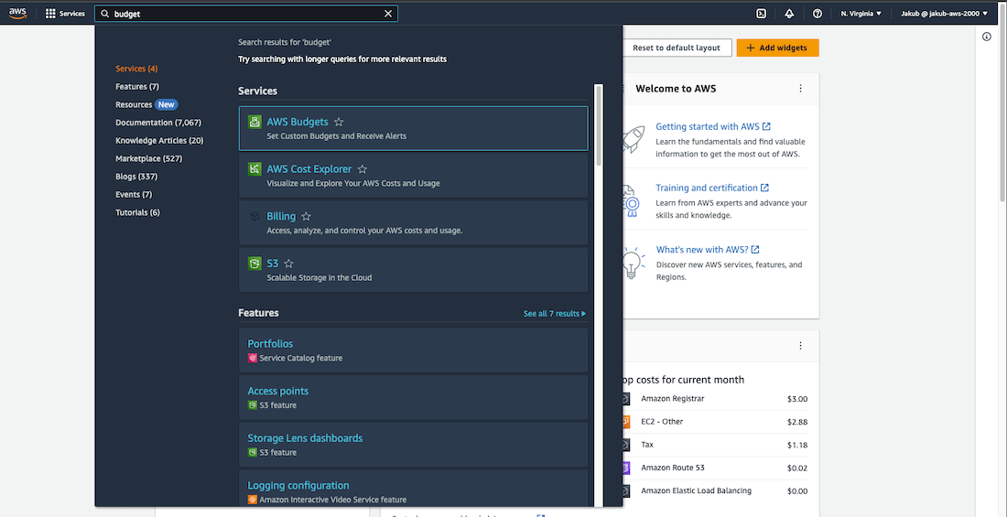Viewport: 1007px width, 517px height.
Task: Click into the budget search field
Action: pos(246,14)
